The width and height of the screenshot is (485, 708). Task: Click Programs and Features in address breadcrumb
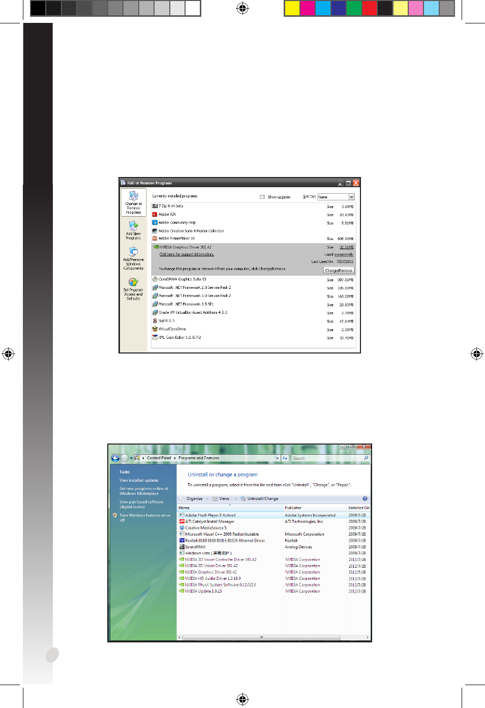tap(199, 458)
